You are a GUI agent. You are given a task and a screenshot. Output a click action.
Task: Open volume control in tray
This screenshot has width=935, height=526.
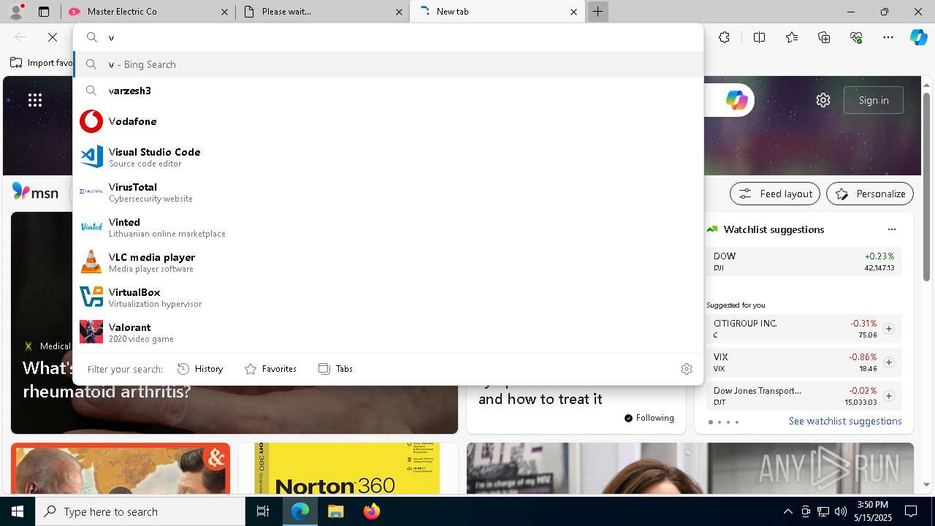840,511
